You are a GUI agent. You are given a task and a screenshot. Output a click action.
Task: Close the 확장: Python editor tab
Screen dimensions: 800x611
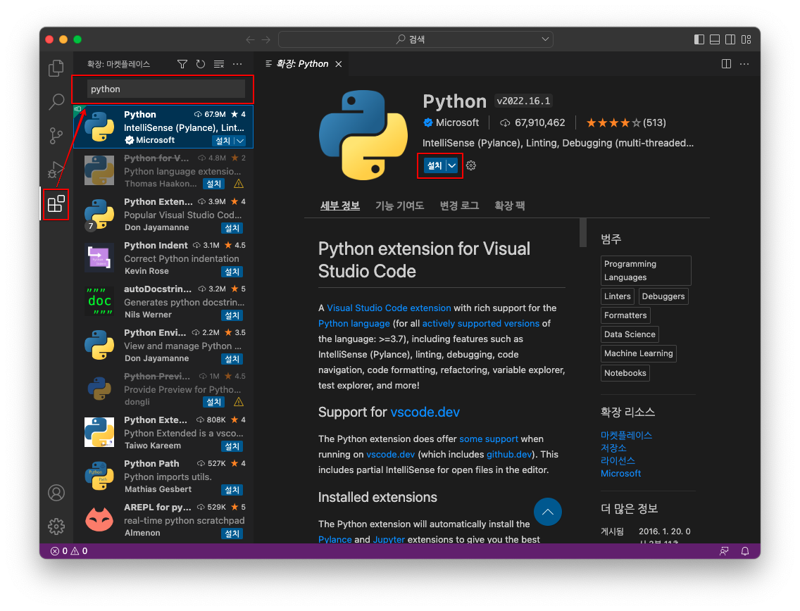coord(338,64)
